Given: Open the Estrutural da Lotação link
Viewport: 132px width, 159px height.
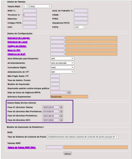Looking at the screenshot, I should point(19,38).
